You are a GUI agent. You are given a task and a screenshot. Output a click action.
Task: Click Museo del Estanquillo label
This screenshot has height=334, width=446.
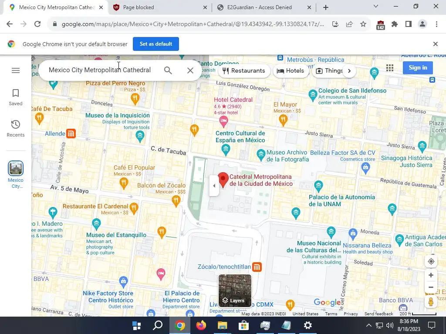[116, 235]
